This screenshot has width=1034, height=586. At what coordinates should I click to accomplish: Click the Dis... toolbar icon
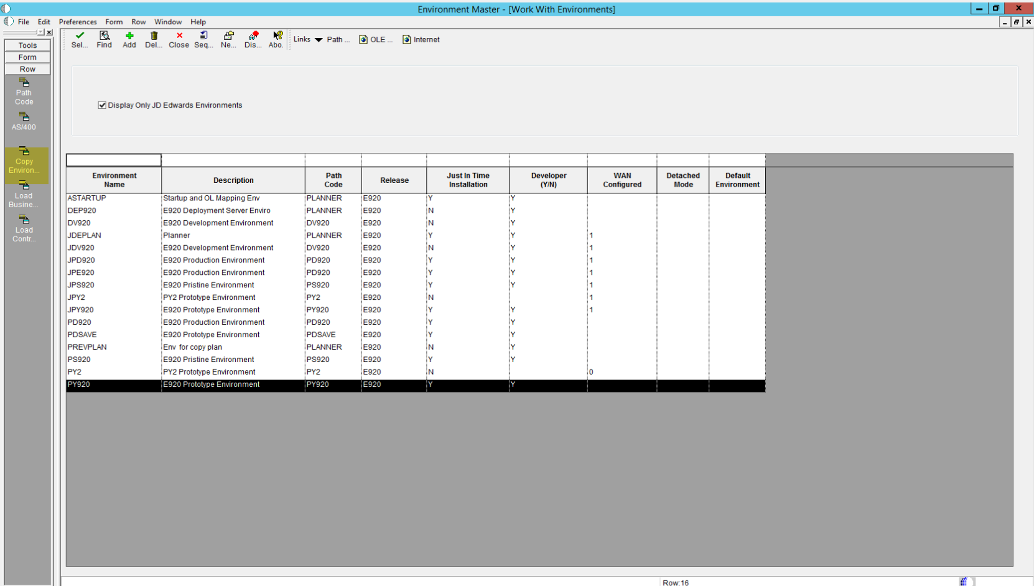tap(253, 39)
